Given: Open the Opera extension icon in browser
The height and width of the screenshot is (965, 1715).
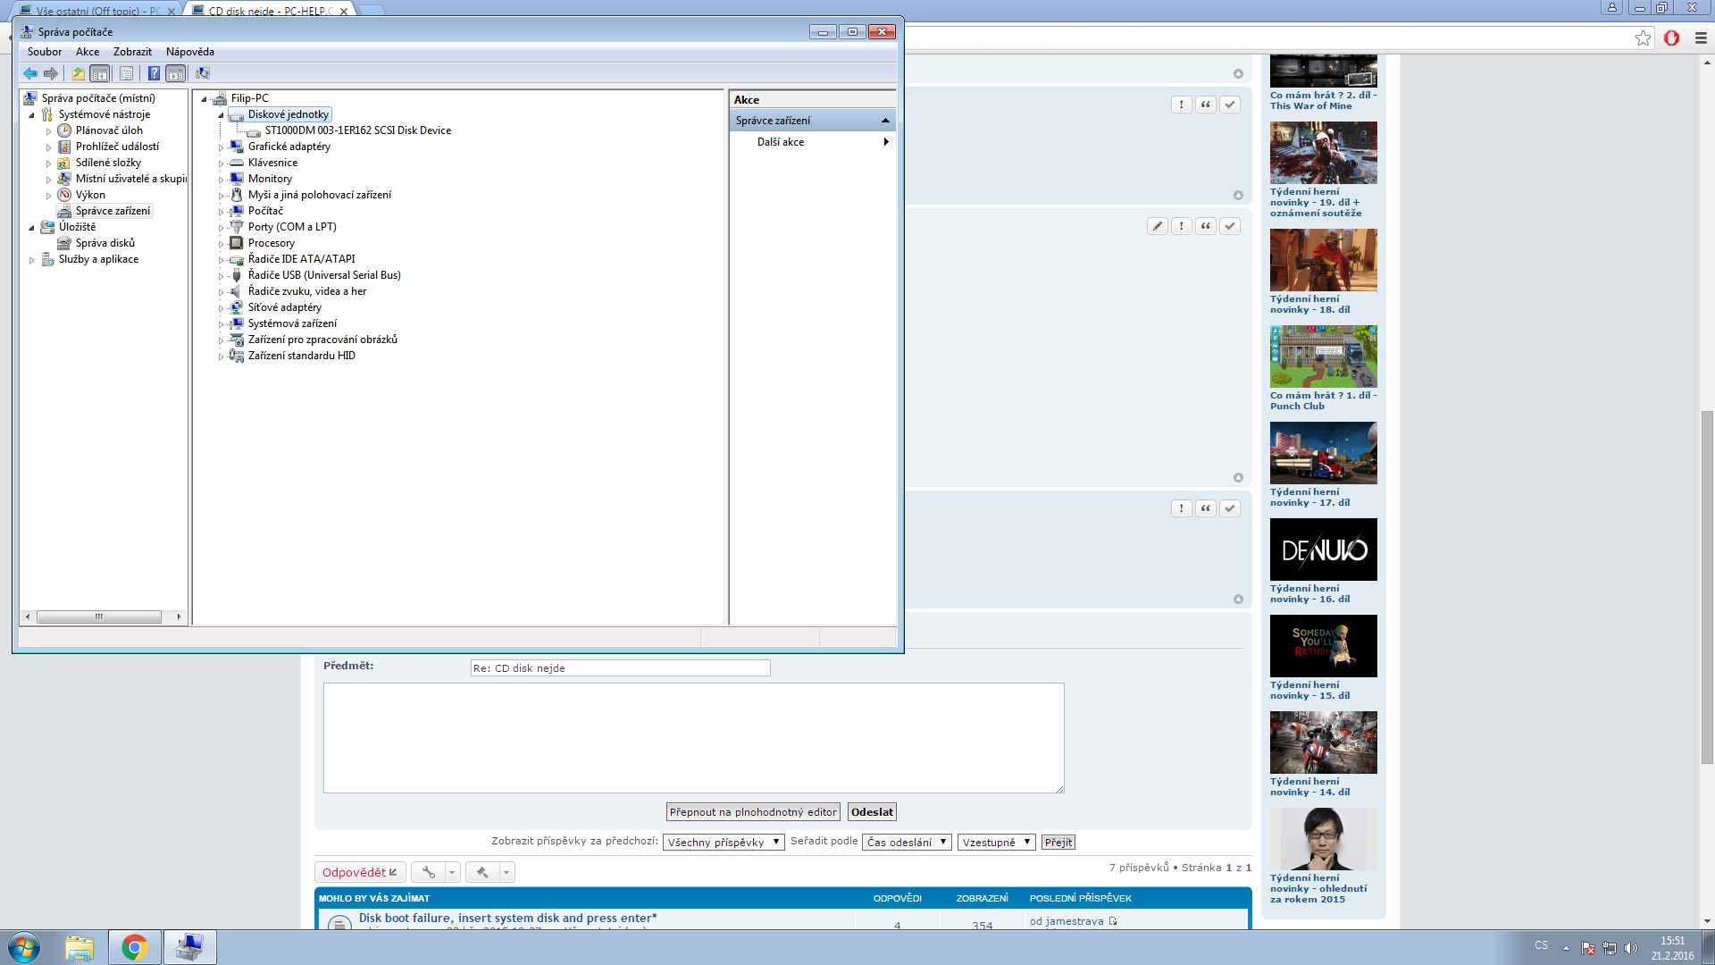Looking at the screenshot, I should 1671,38.
